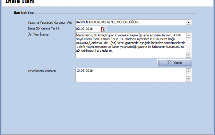
Task: Click the 10.09.2016 publication date entry
Action: (x=84, y=71)
